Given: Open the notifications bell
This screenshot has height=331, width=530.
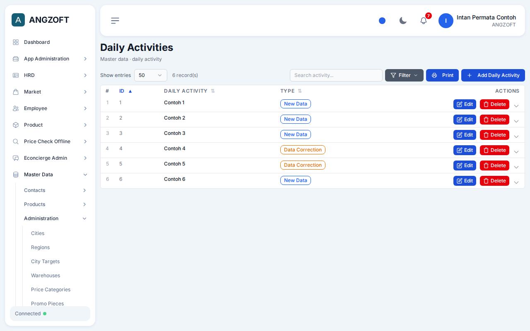Looking at the screenshot, I should tap(424, 21).
